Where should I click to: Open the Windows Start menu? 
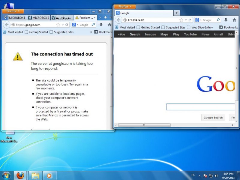6,175
